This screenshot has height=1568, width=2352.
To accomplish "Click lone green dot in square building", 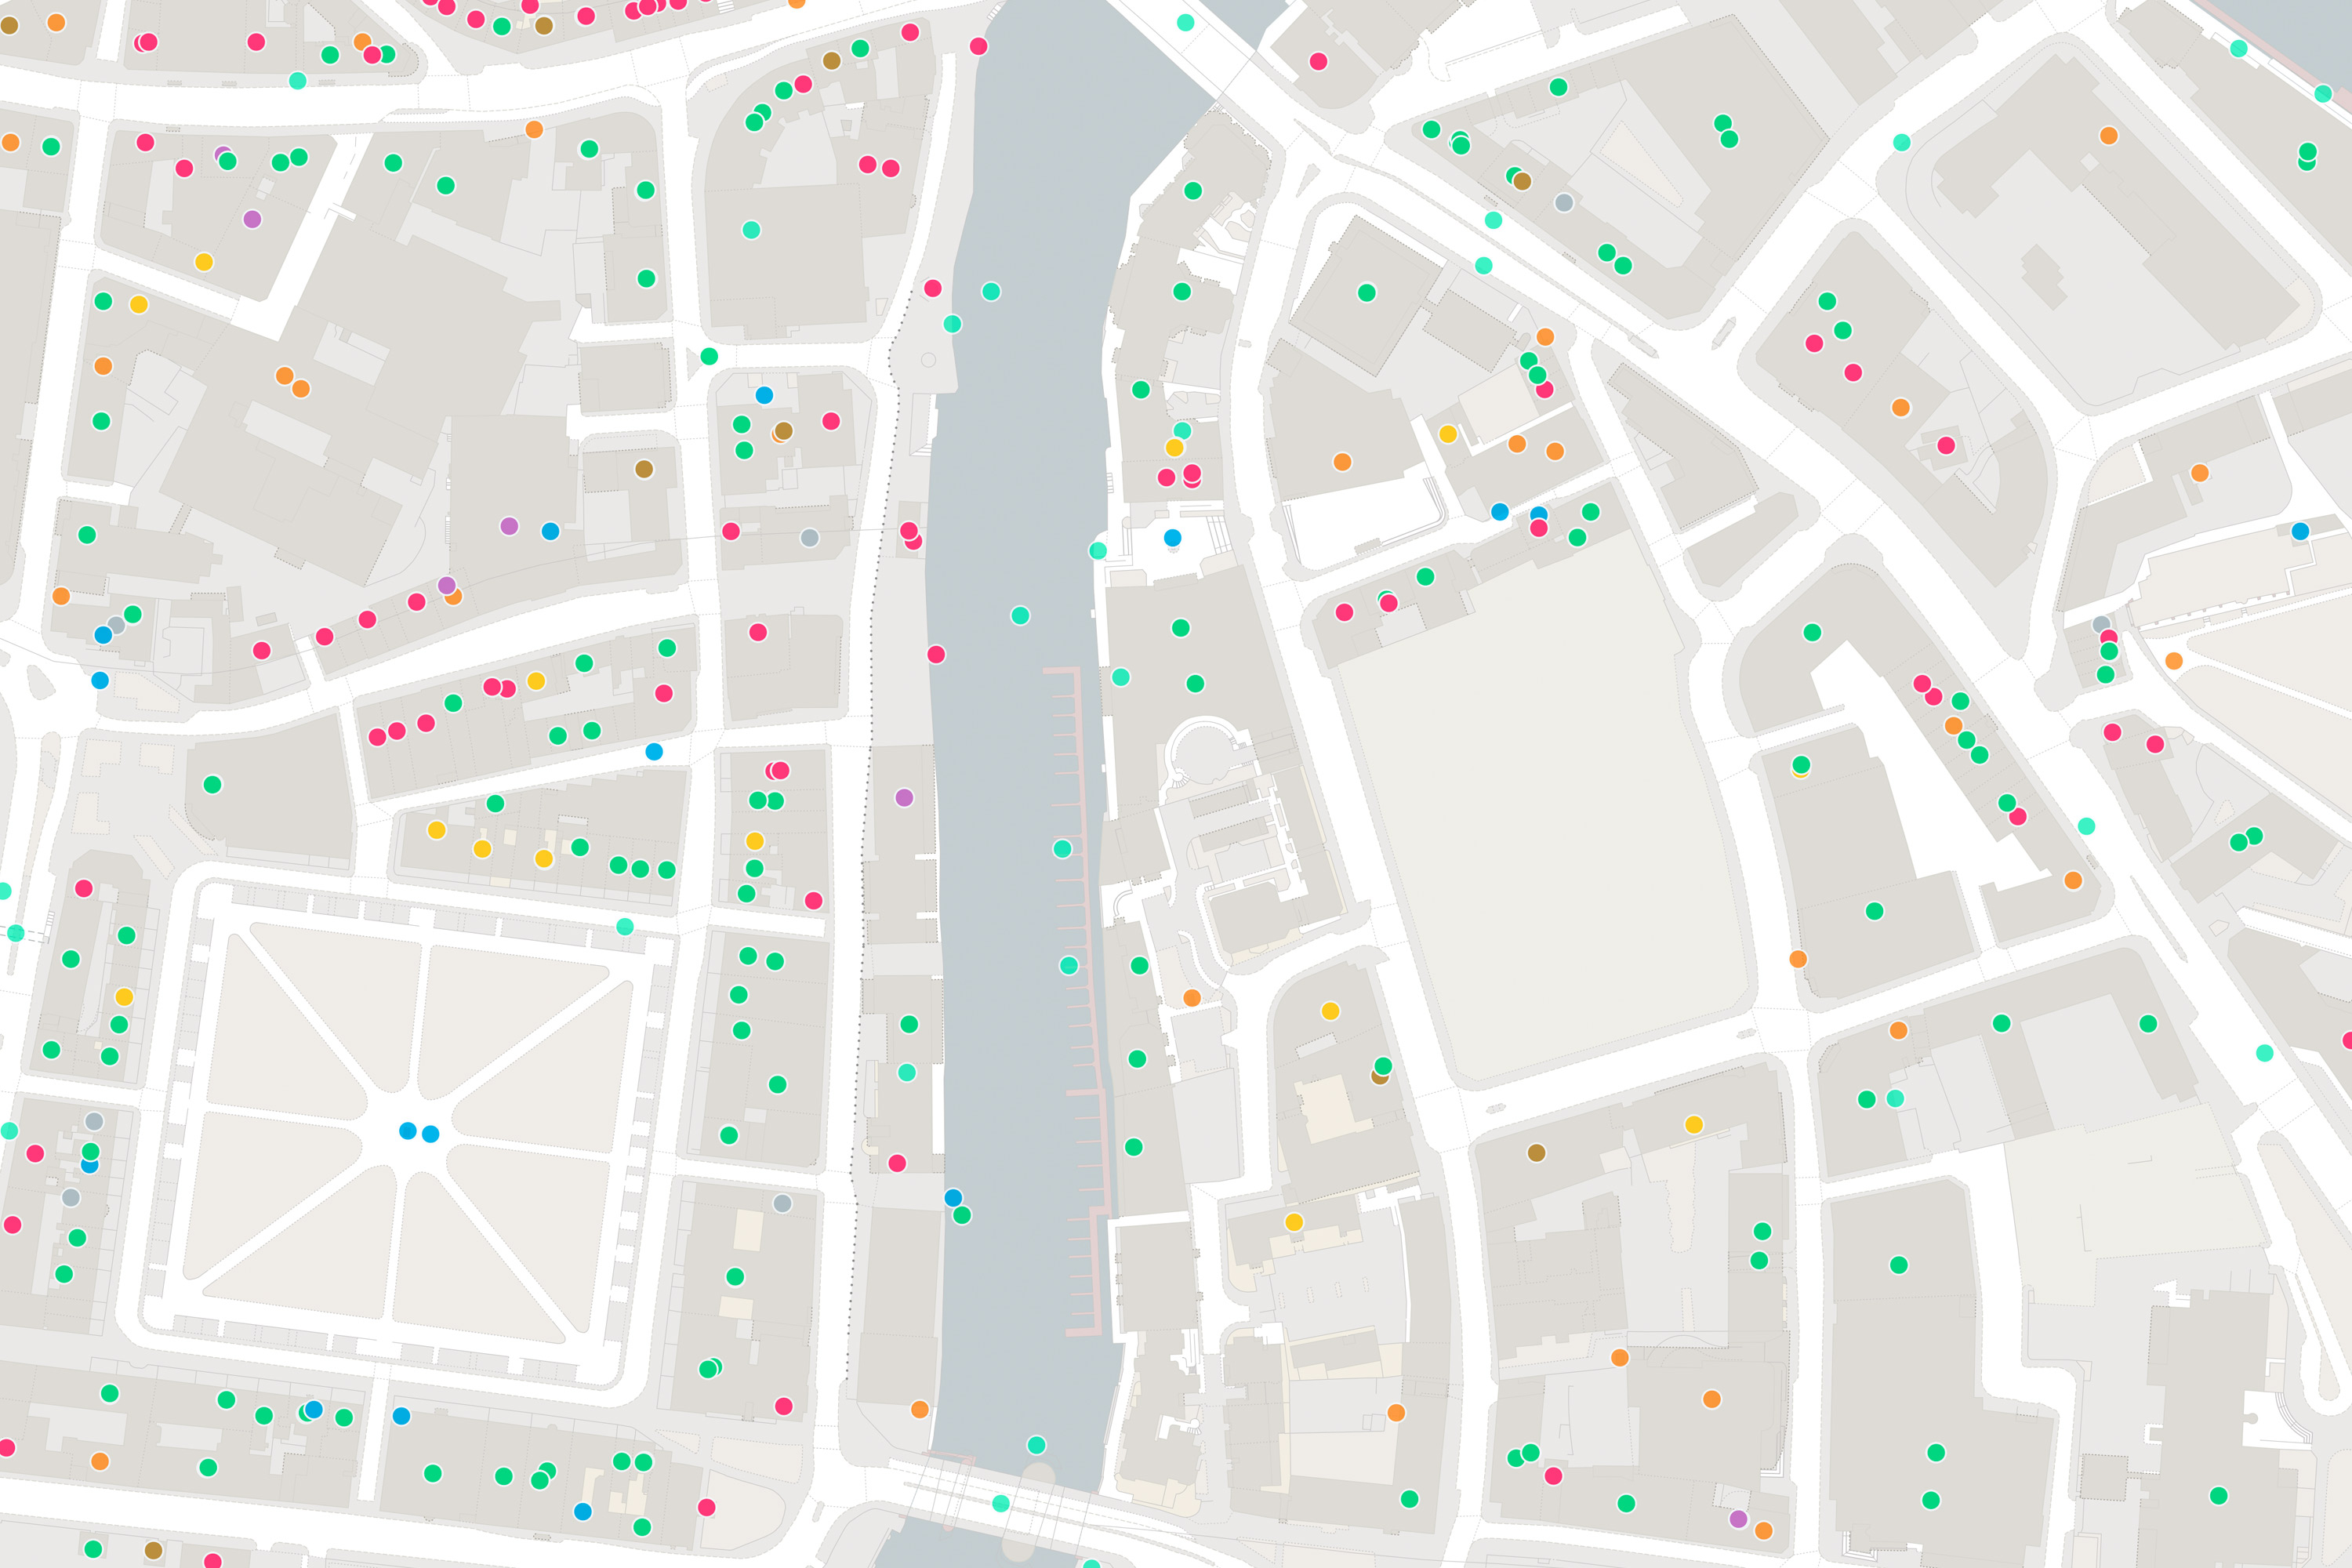I will coord(1367,292).
